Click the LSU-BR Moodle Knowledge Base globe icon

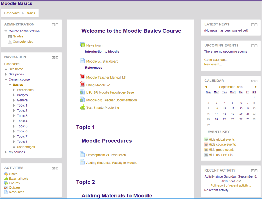point(82,92)
